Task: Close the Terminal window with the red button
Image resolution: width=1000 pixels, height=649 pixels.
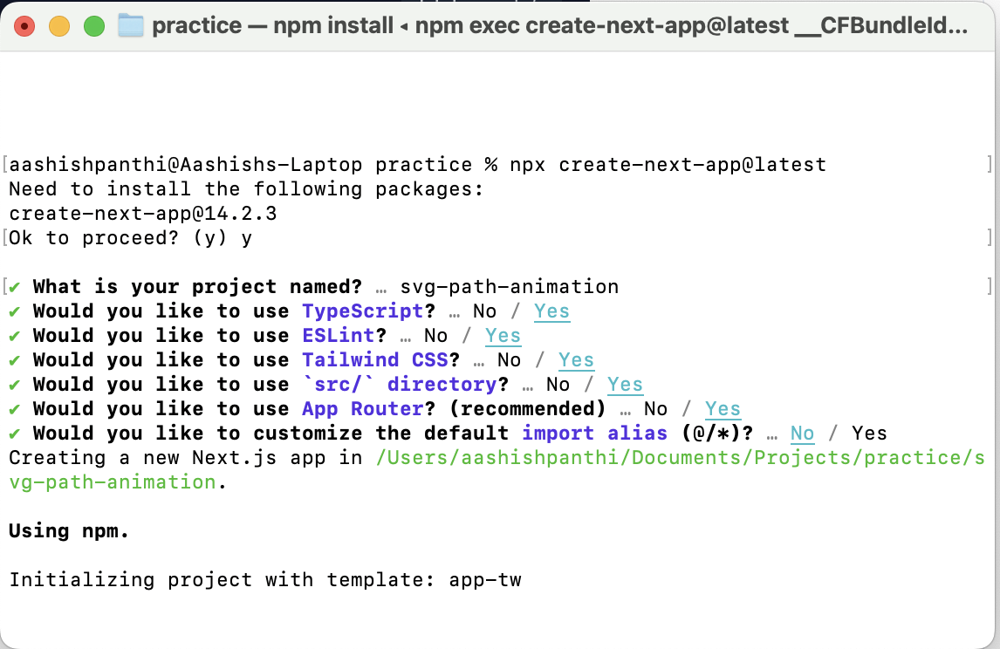Action: tap(24, 26)
